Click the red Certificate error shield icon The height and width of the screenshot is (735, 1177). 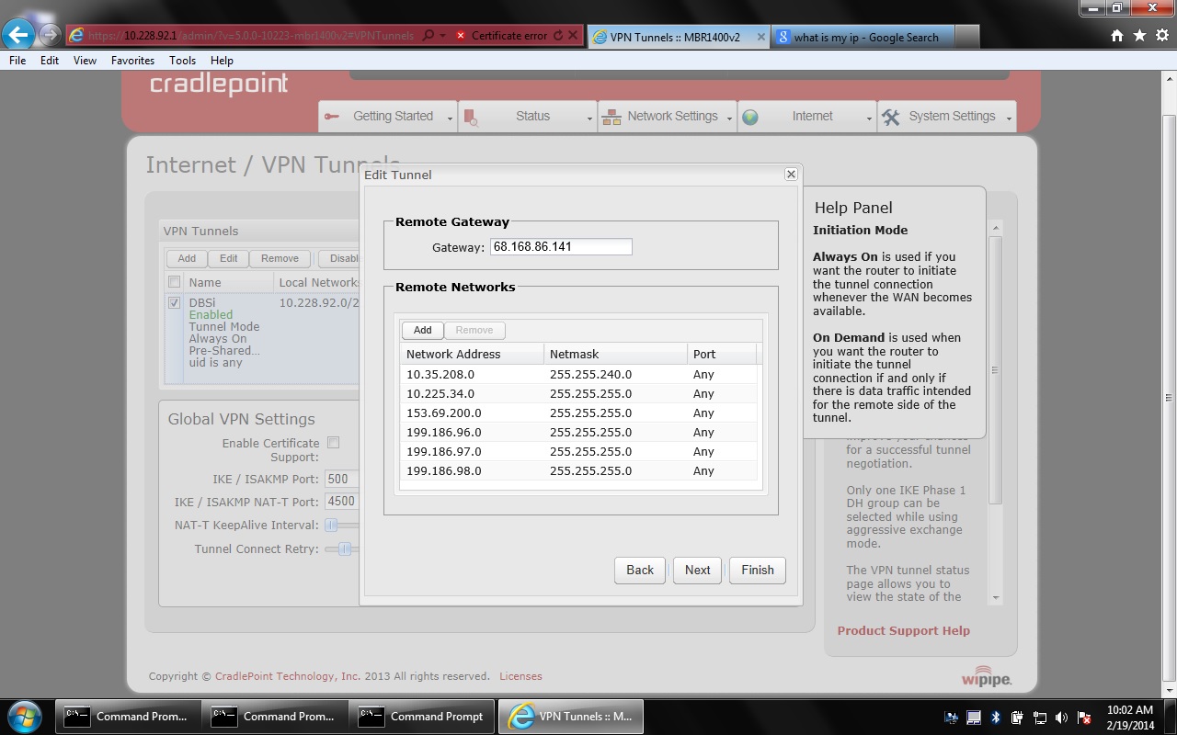click(461, 36)
